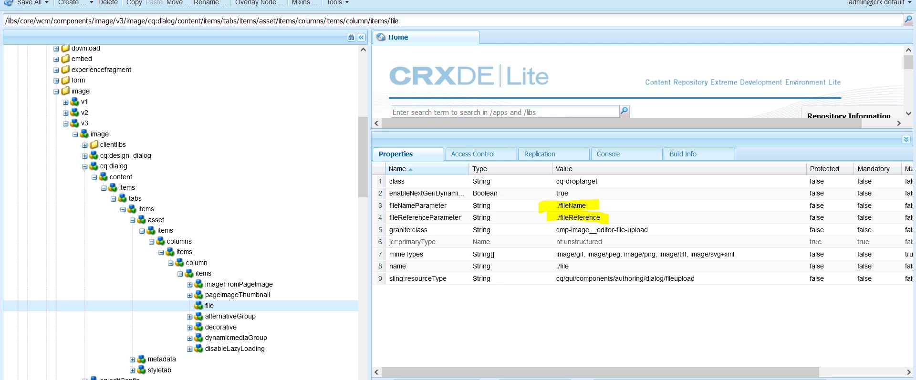The width and height of the screenshot is (916, 380).
Task: Click the Delete toolbar button
Action: pyautogui.click(x=108, y=2)
